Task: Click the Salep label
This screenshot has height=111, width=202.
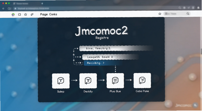Action: pyautogui.click(x=61, y=92)
